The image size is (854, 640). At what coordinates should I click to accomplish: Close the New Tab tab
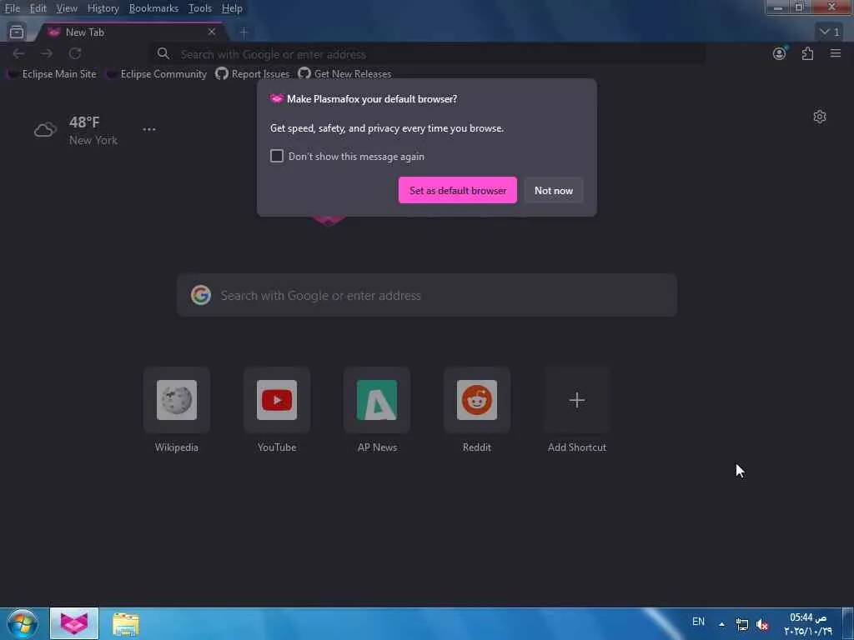click(x=212, y=32)
